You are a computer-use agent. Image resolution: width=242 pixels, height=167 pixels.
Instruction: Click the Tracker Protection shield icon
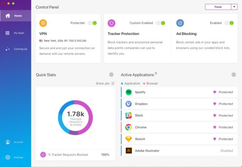coord(111,23)
